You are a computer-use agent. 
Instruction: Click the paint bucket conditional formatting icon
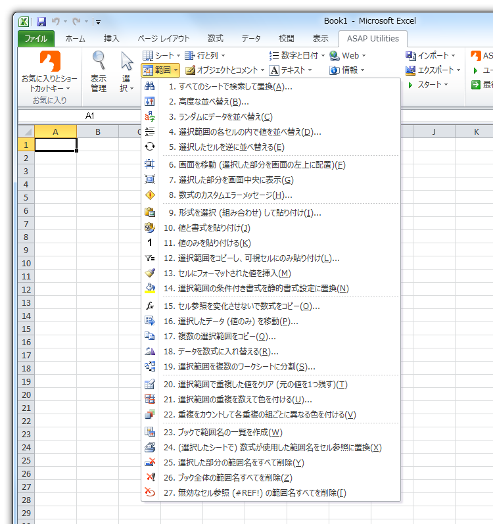coord(150,288)
